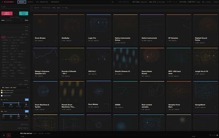The image size is (219, 138).
Task: Select the Ampex tape preset icon
Action: point(19,116)
